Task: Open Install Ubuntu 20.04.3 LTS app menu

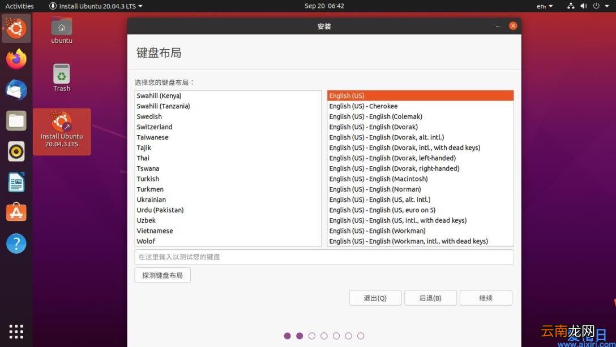Action: [96, 6]
